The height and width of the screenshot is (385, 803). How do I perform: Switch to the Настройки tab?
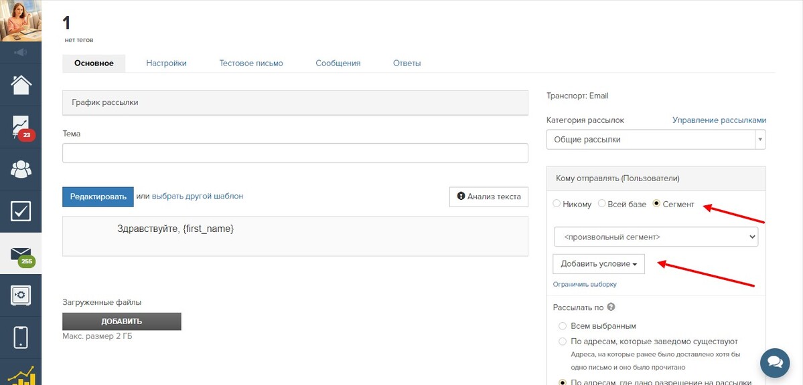pyautogui.click(x=167, y=63)
